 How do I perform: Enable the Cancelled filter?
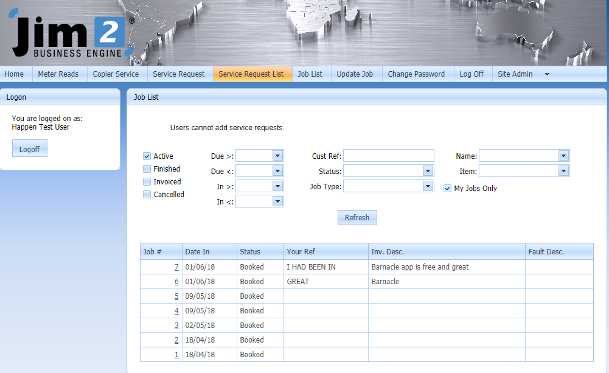(x=147, y=194)
